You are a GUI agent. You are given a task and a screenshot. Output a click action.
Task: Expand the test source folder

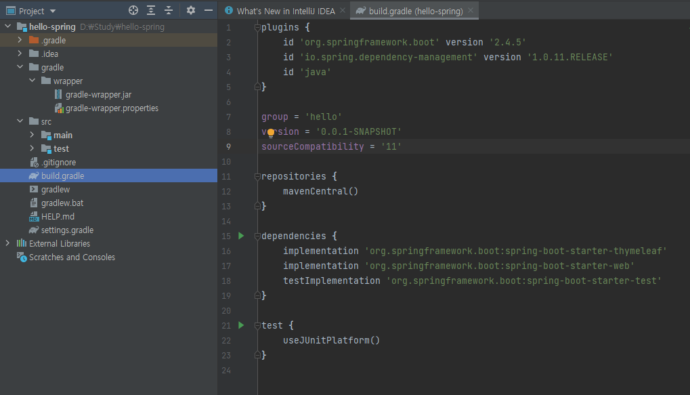(x=32, y=148)
